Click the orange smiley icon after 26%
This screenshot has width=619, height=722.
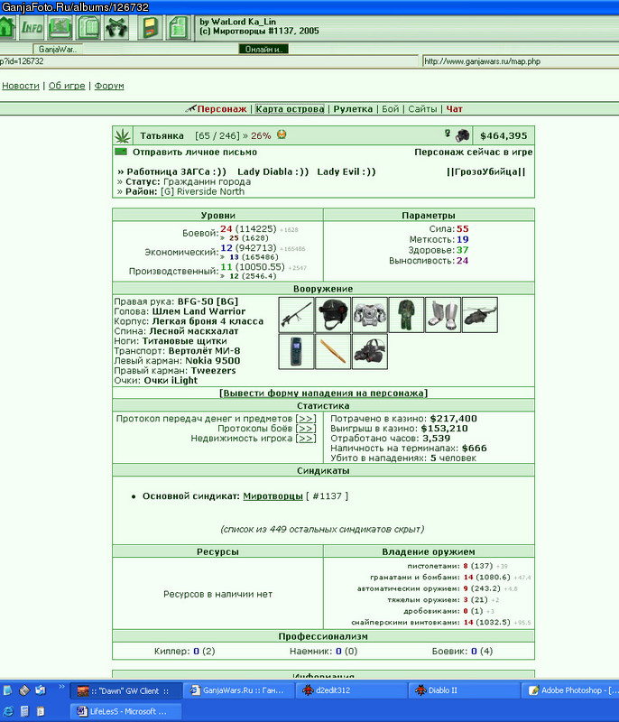point(282,134)
